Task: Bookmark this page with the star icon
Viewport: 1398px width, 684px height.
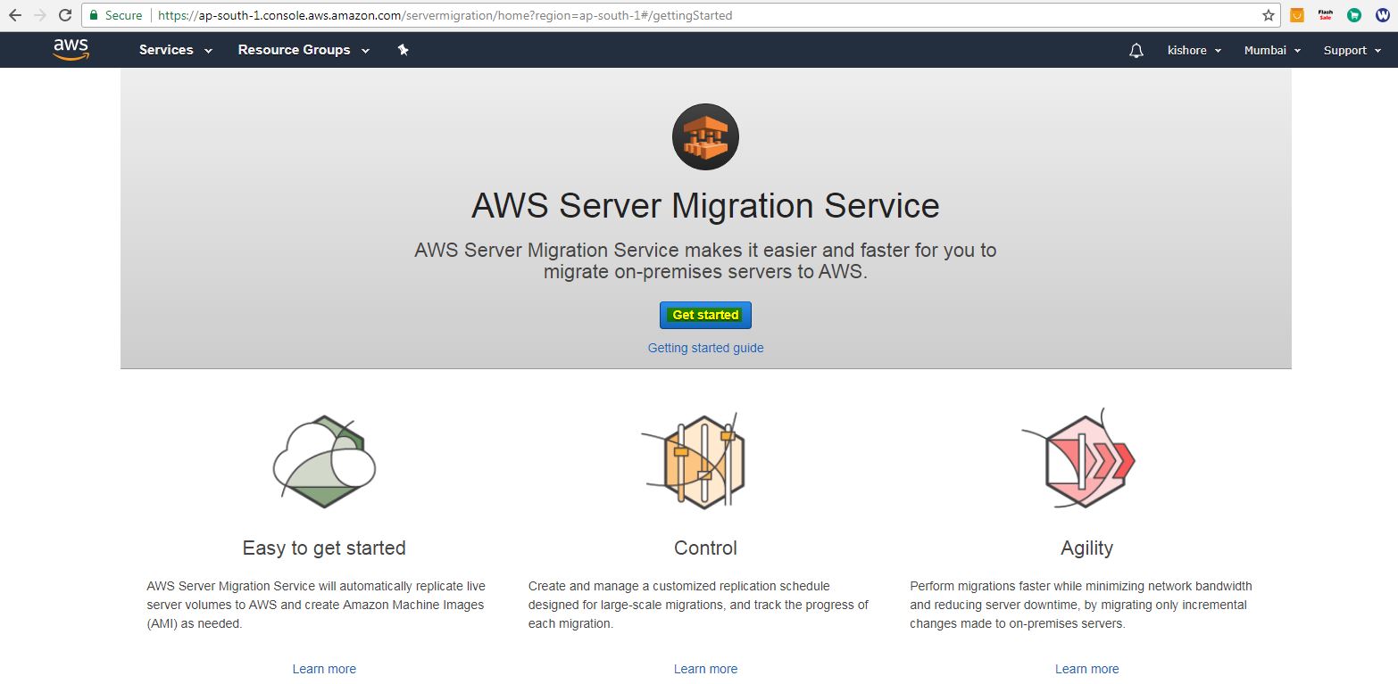Action: pyautogui.click(x=1269, y=15)
